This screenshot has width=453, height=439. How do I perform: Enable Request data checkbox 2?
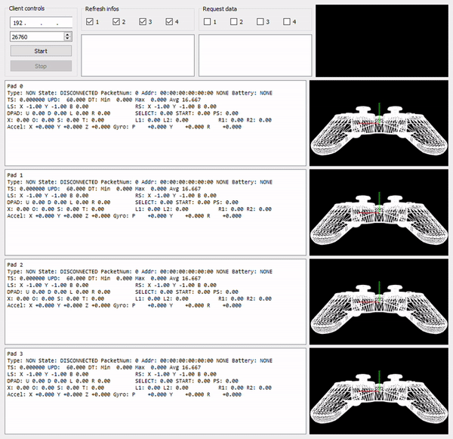(234, 21)
